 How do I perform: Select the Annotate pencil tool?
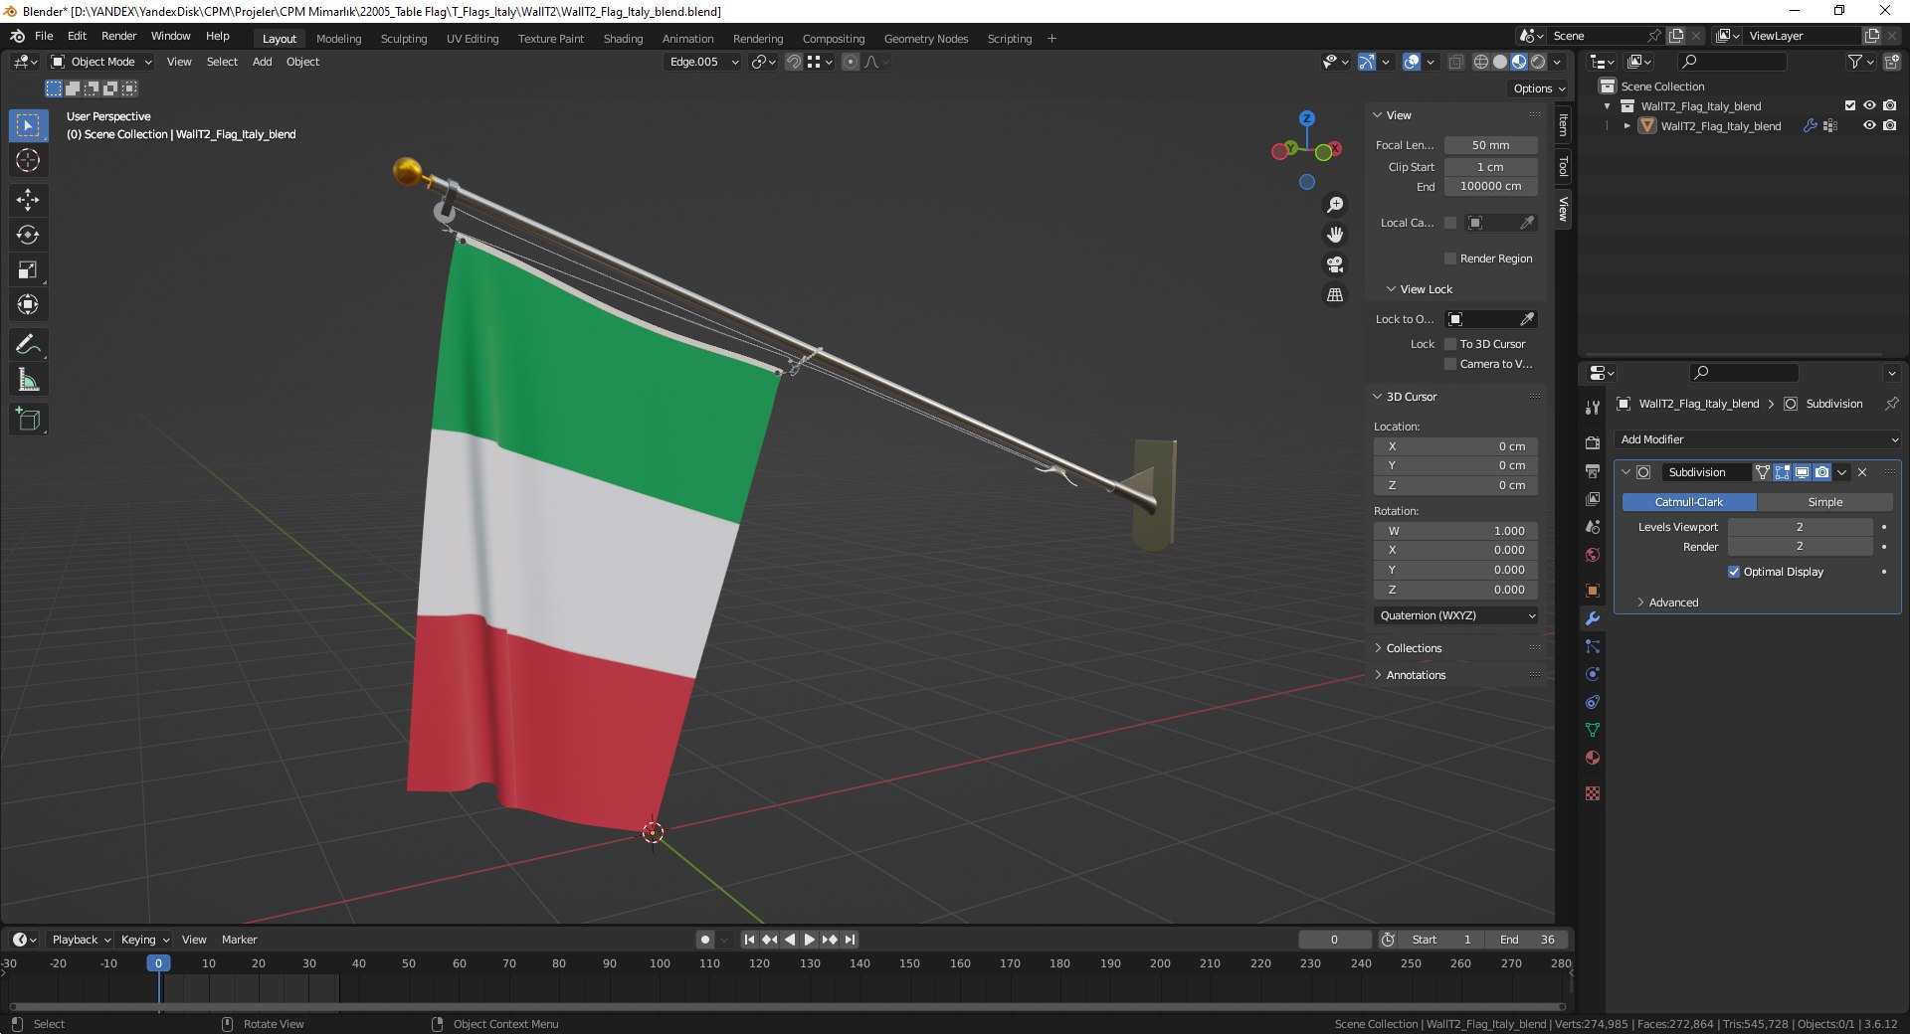(x=28, y=345)
